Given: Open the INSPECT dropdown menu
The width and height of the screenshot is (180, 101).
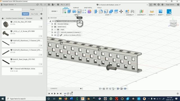Looking at the screenshot, I should (152, 15).
